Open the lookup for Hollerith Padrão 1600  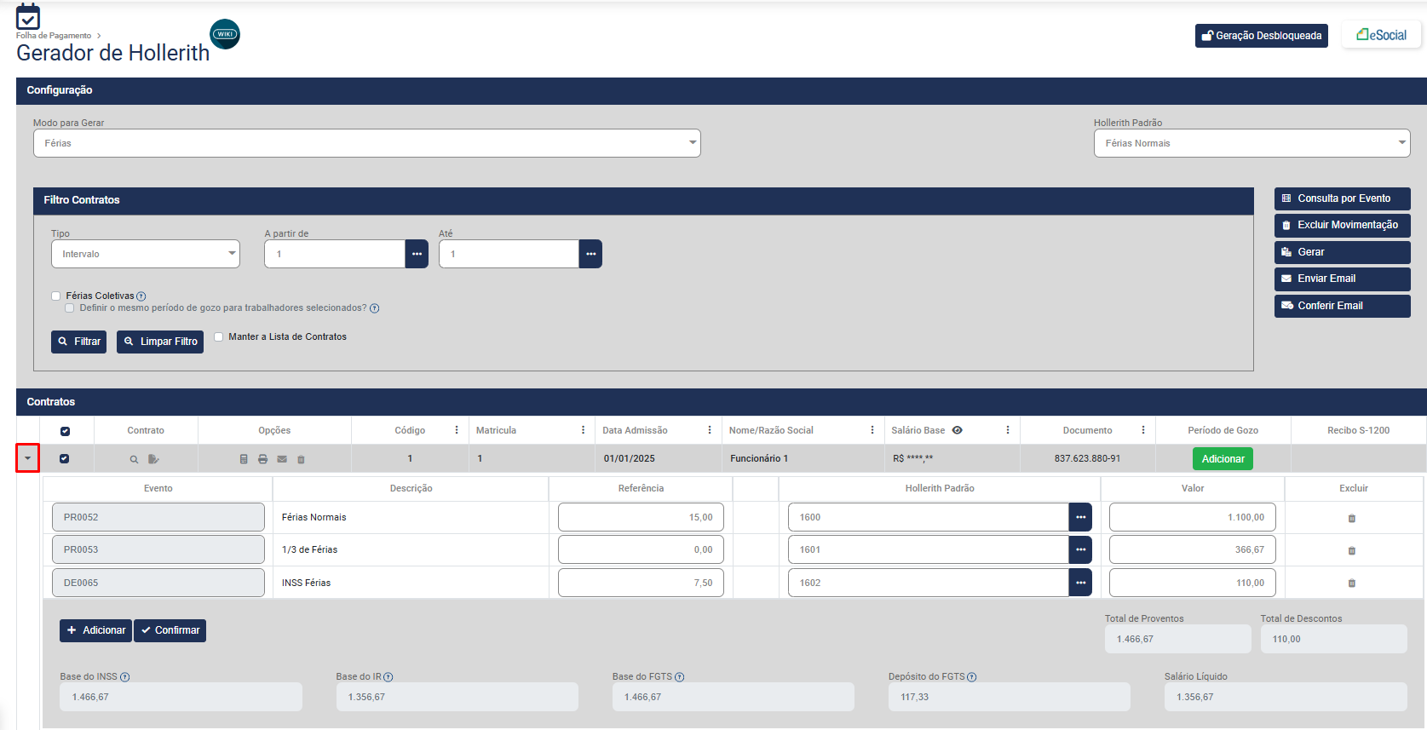point(1080,517)
